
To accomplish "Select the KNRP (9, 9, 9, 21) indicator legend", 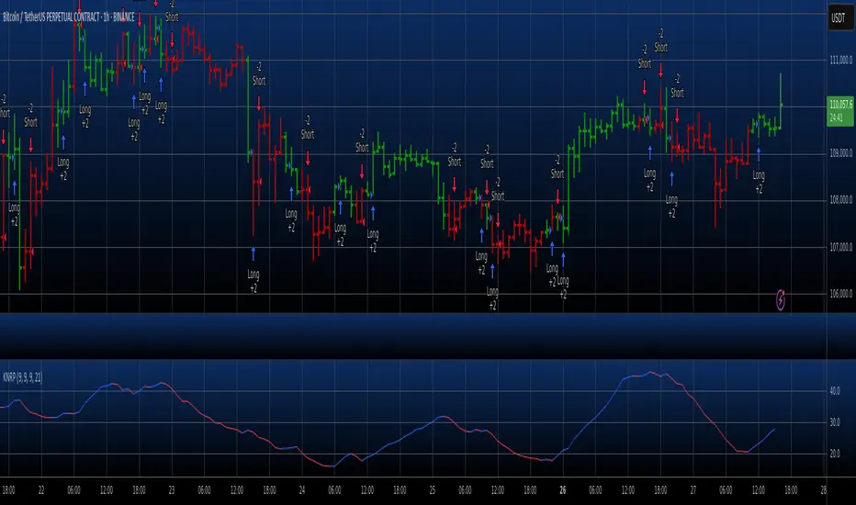I will [22, 377].
